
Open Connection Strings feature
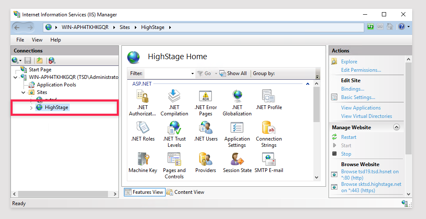269,134
